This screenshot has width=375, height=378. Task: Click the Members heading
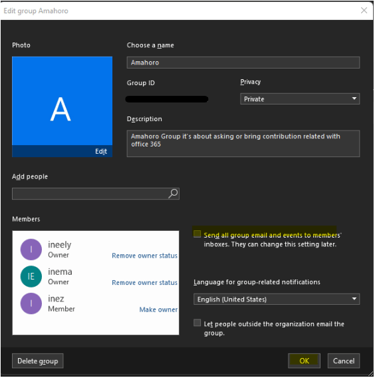point(26,219)
